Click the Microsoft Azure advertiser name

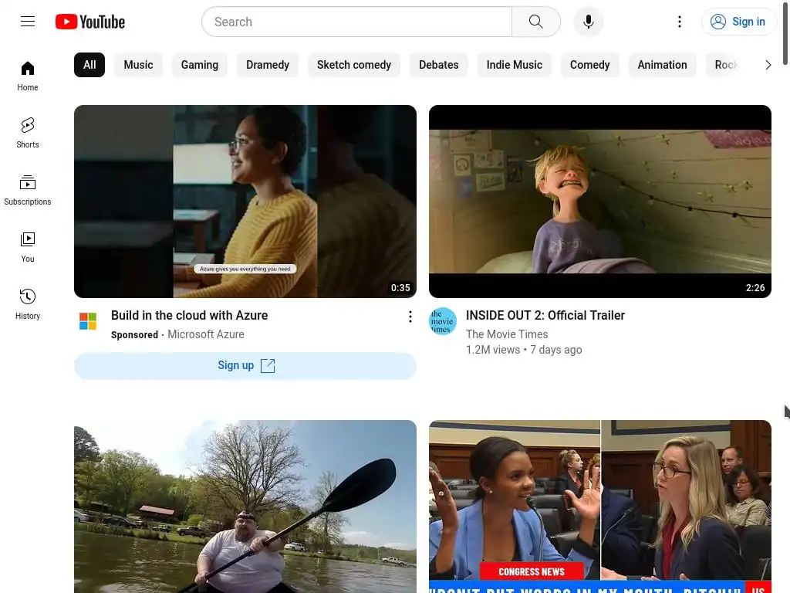click(205, 334)
